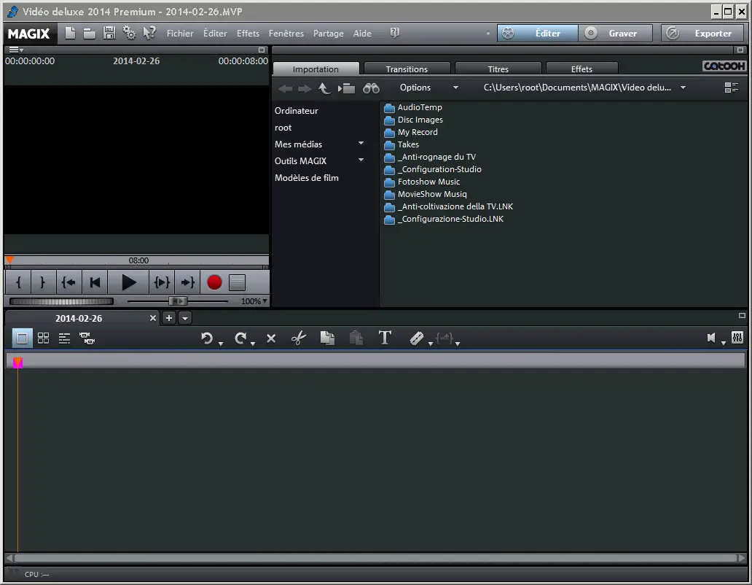Image resolution: width=752 pixels, height=585 pixels.
Task: Adjust the shuttle speed slider
Action: [x=178, y=301]
